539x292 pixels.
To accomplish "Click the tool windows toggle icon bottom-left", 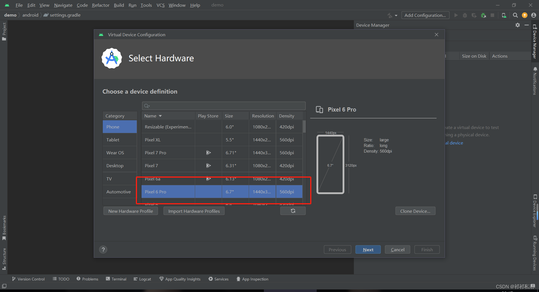I will (4, 286).
